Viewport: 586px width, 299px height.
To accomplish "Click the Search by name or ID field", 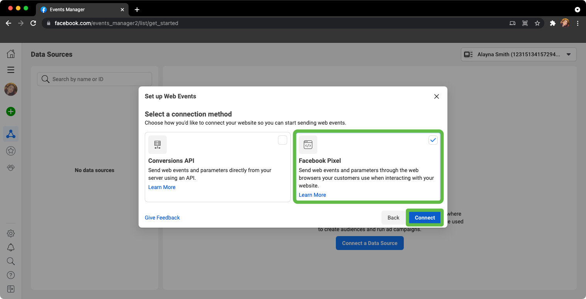I will point(95,79).
